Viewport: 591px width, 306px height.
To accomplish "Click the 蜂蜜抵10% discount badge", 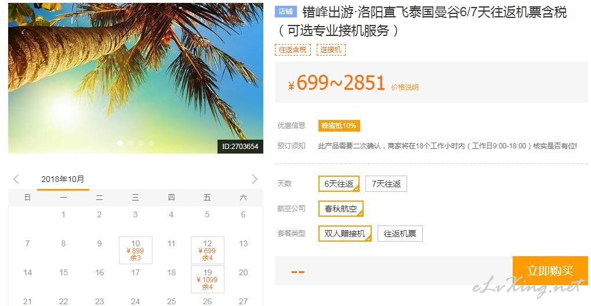I will 339,126.
